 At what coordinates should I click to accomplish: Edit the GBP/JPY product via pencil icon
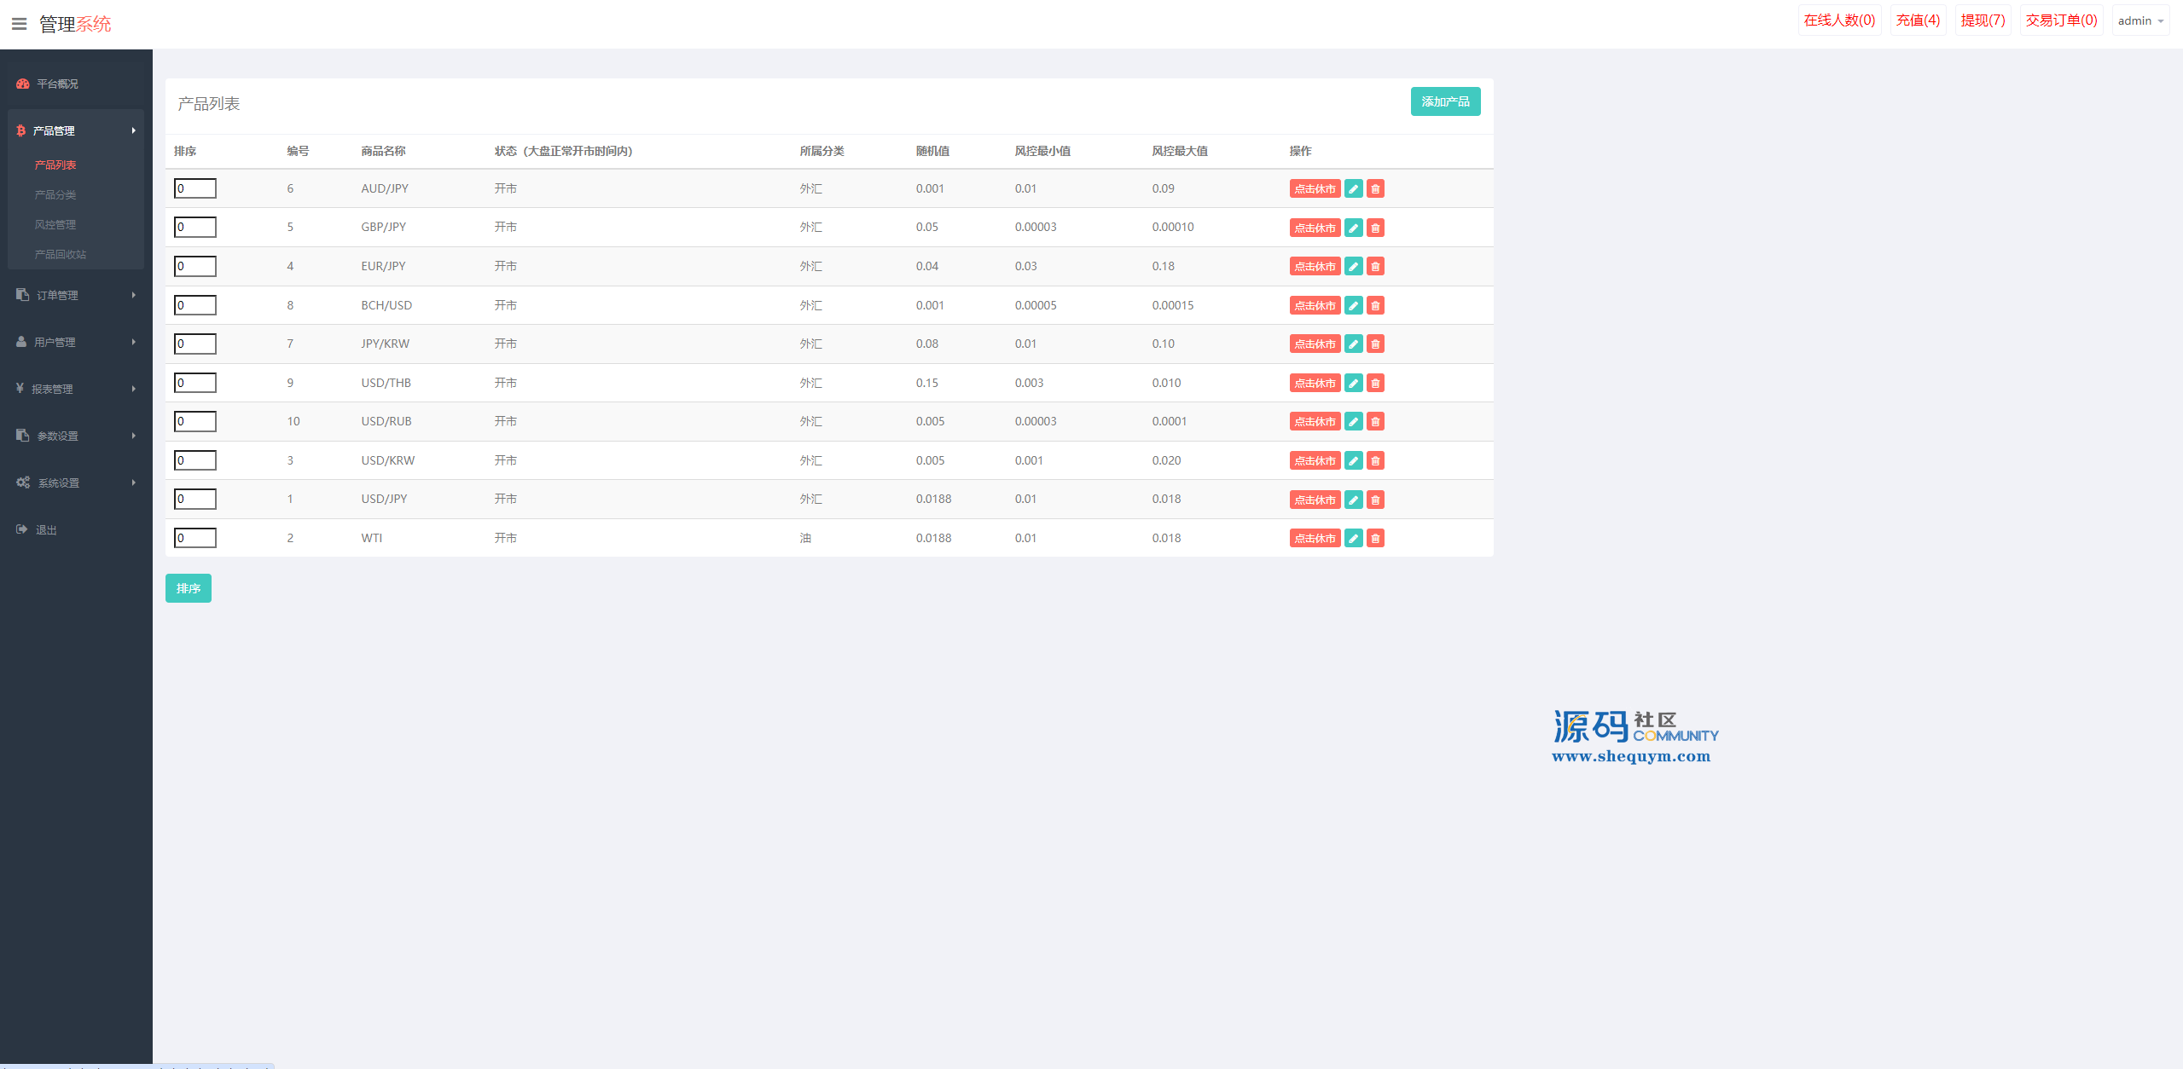pyautogui.click(x=1353, y=228)
